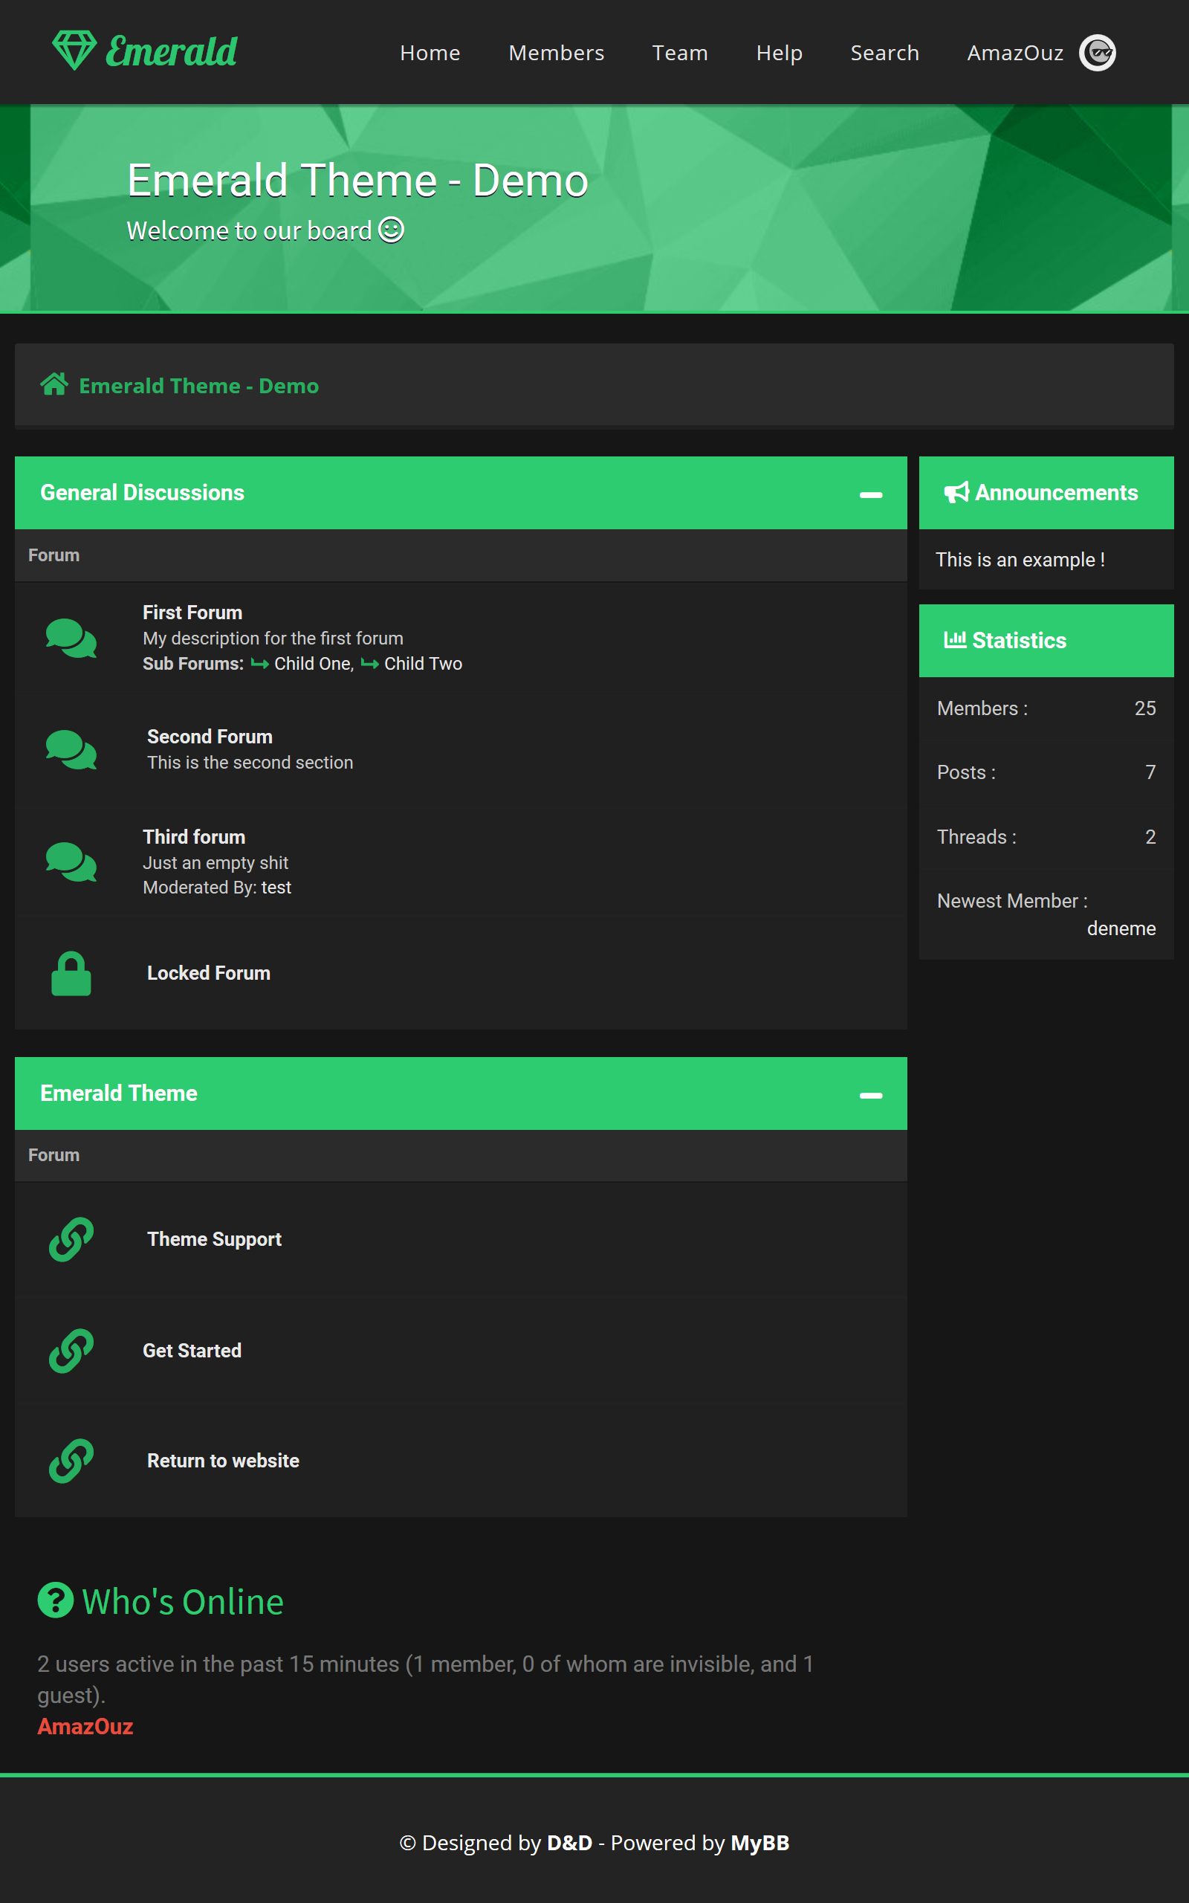Click the Emerald diamond logo icon

coord(74,51)
